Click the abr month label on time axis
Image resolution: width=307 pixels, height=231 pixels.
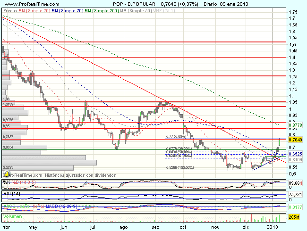click(x=7, y=227)
